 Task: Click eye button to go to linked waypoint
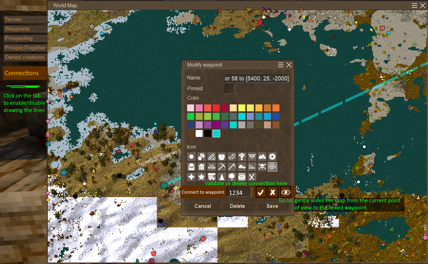(x=285, y=192)
